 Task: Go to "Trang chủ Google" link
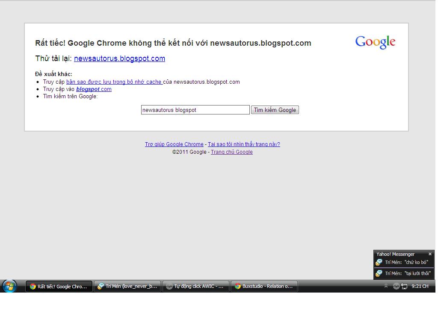[x=231, y=152]
